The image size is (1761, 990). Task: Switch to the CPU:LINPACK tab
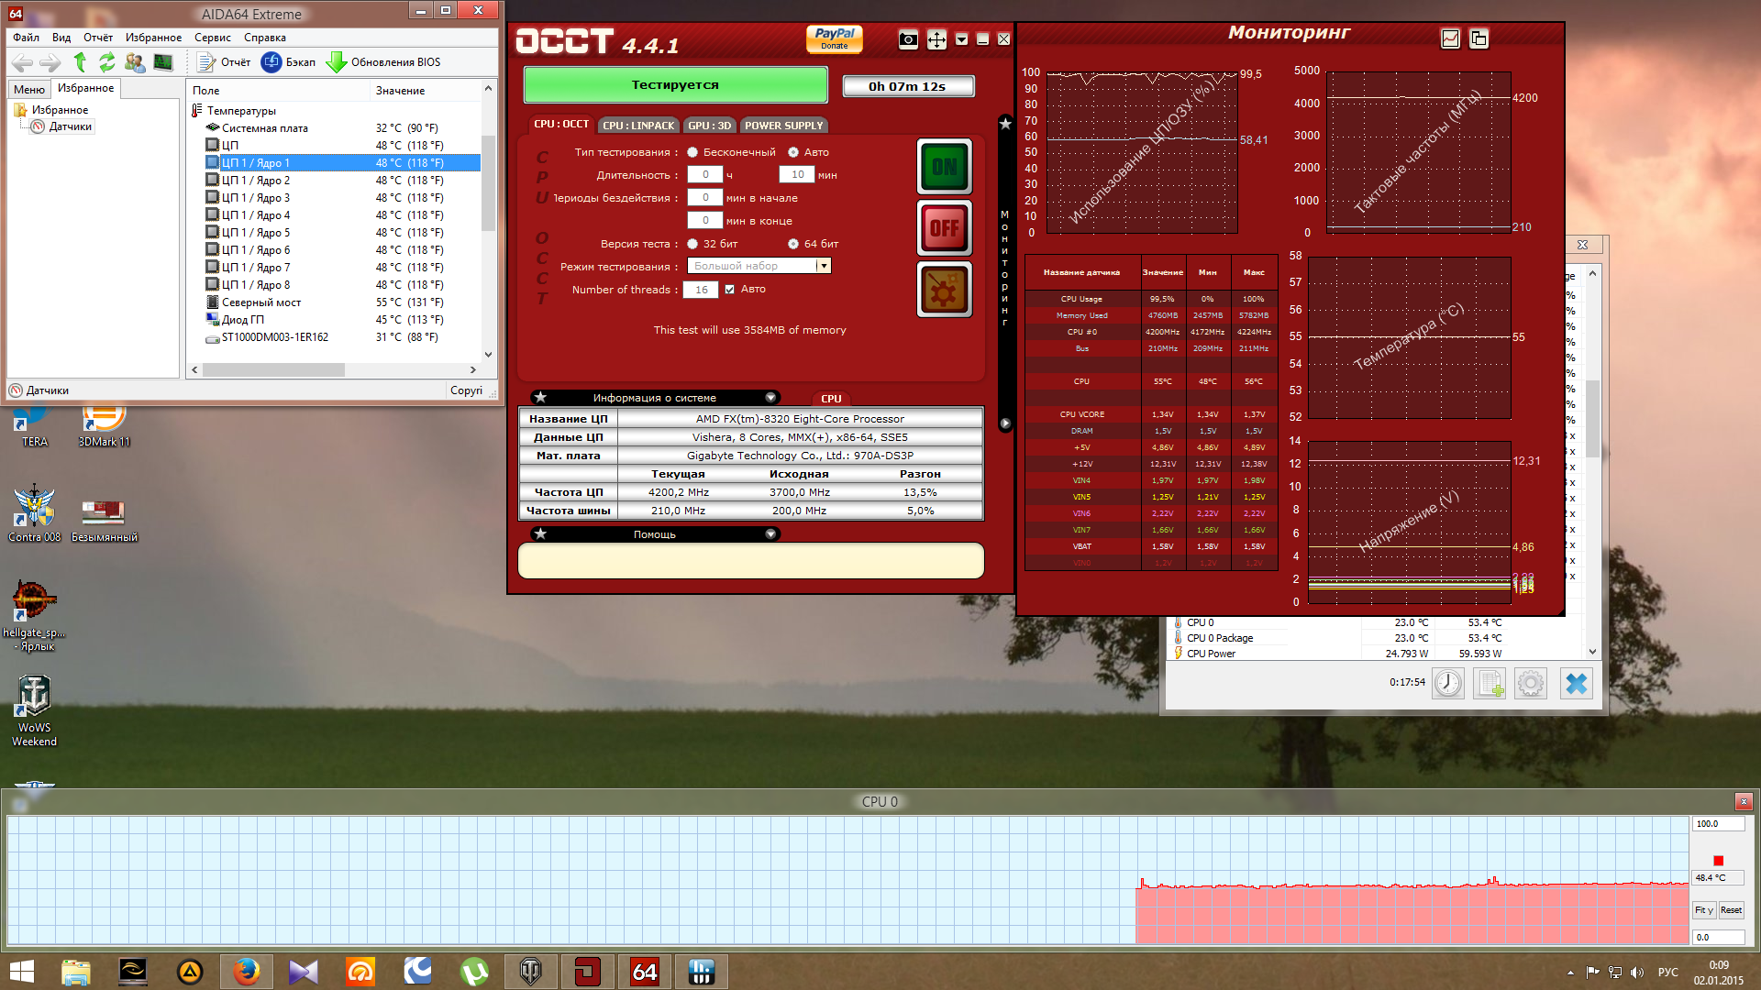click(x=638, y=126)
